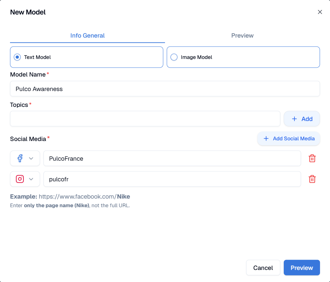Click the Add Social Media button label

293,139
